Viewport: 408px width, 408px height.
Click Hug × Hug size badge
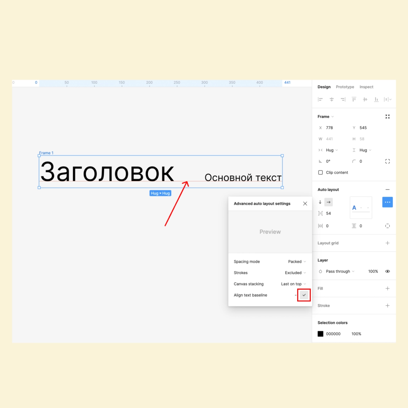[x=160, y=193]
